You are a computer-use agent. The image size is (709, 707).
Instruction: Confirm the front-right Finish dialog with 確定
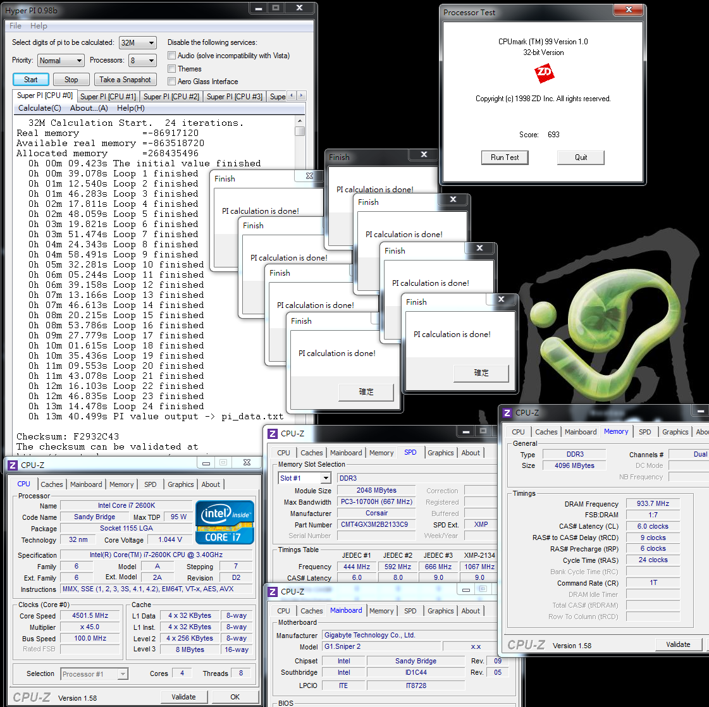[x=481, y=373]
